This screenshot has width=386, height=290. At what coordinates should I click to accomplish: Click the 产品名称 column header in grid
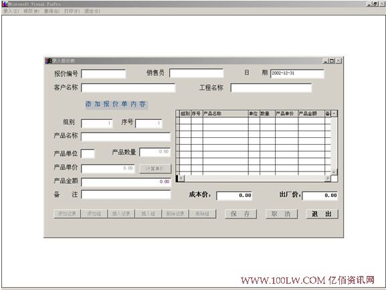225,114
